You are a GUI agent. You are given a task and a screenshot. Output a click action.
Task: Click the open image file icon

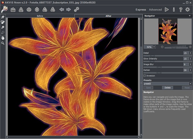point(14,9)
